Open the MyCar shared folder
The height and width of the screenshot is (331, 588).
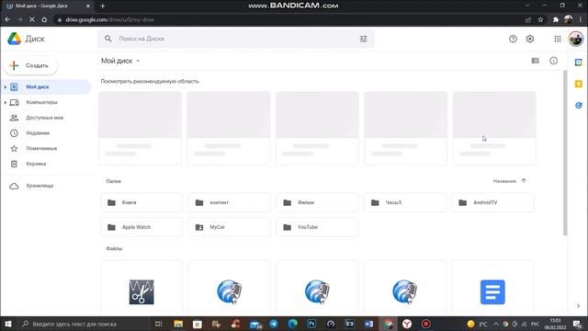click(x=229, y=227)
